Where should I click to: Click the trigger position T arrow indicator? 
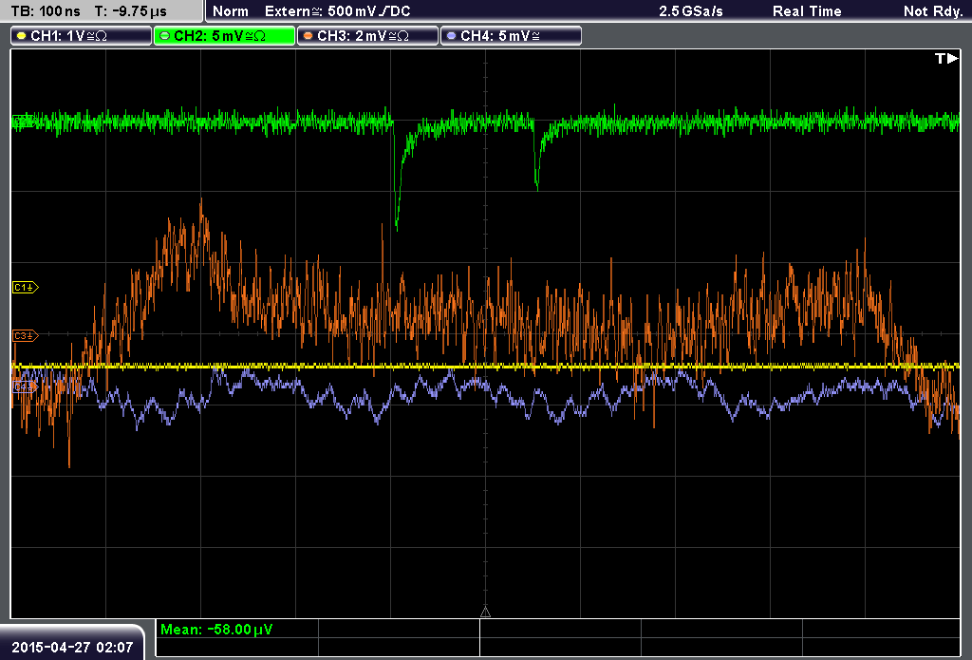(x=946, y=58)
